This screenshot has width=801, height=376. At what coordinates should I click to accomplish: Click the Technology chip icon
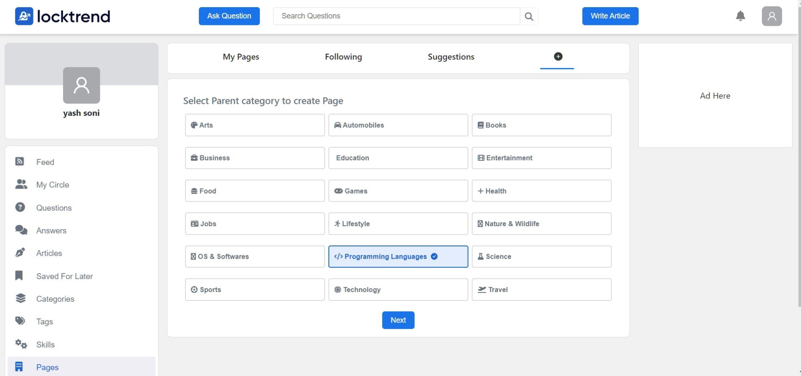337,289
